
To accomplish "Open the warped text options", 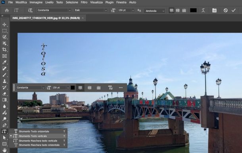I will (x=203, y=10).
